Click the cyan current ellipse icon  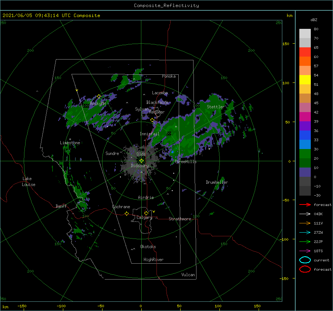(x=305, y=260)
